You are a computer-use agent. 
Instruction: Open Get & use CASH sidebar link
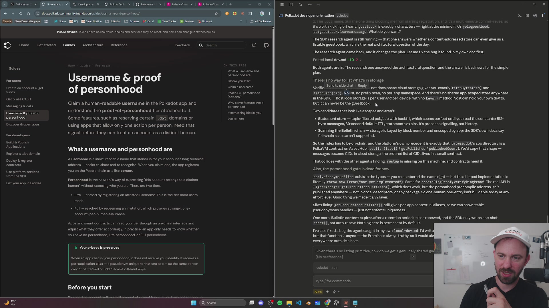pos(18,99)
